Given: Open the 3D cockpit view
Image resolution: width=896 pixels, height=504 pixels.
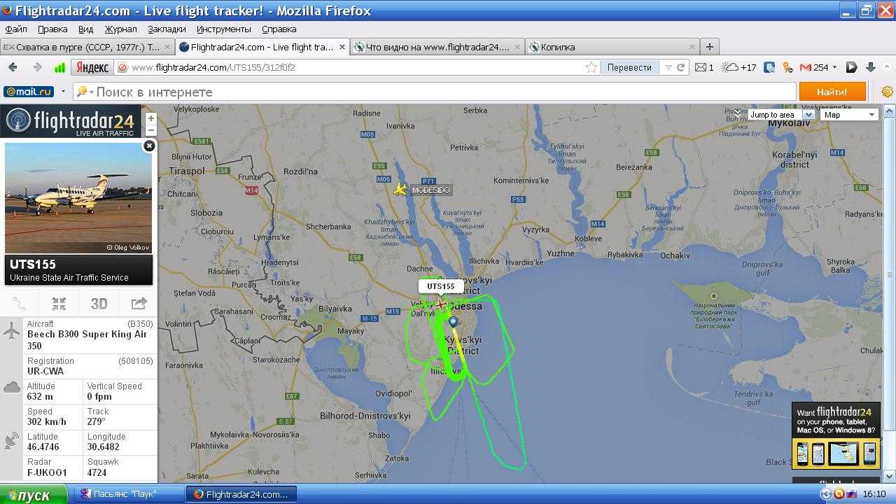Looking at the screenshot, I should tap(99, 304).
